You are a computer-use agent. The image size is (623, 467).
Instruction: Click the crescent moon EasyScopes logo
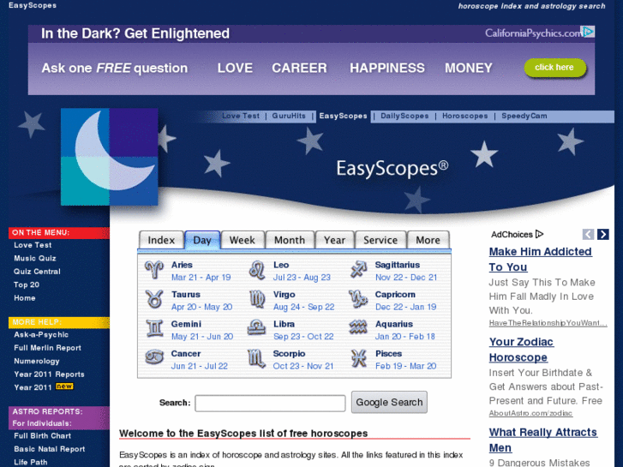(110, 157)
